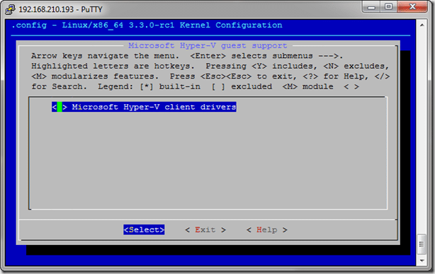Screen dimensions: 435x274
Task: Activate the Select button
Action: 144,229
